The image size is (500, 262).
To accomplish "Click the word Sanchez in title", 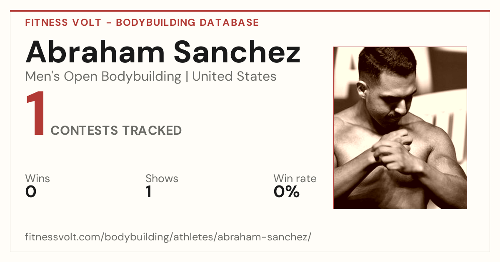I will coord(237,52).
